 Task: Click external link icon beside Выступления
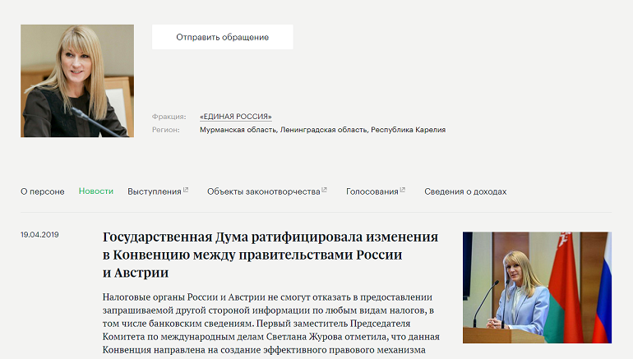pos(186,191)
